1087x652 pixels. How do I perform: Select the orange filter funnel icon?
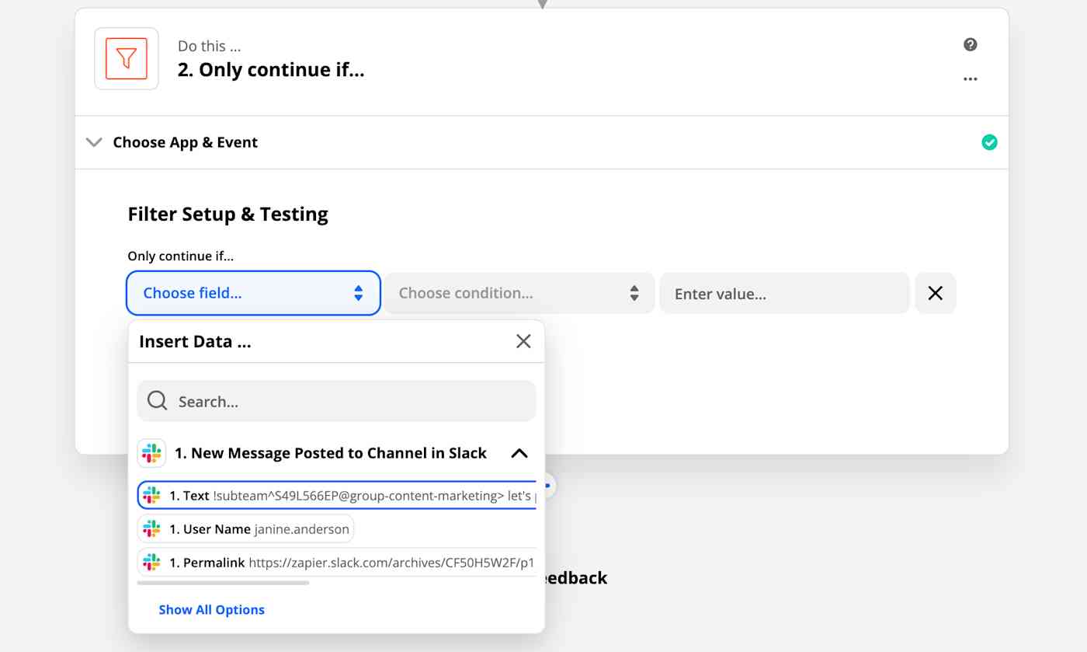coord(126,58)
